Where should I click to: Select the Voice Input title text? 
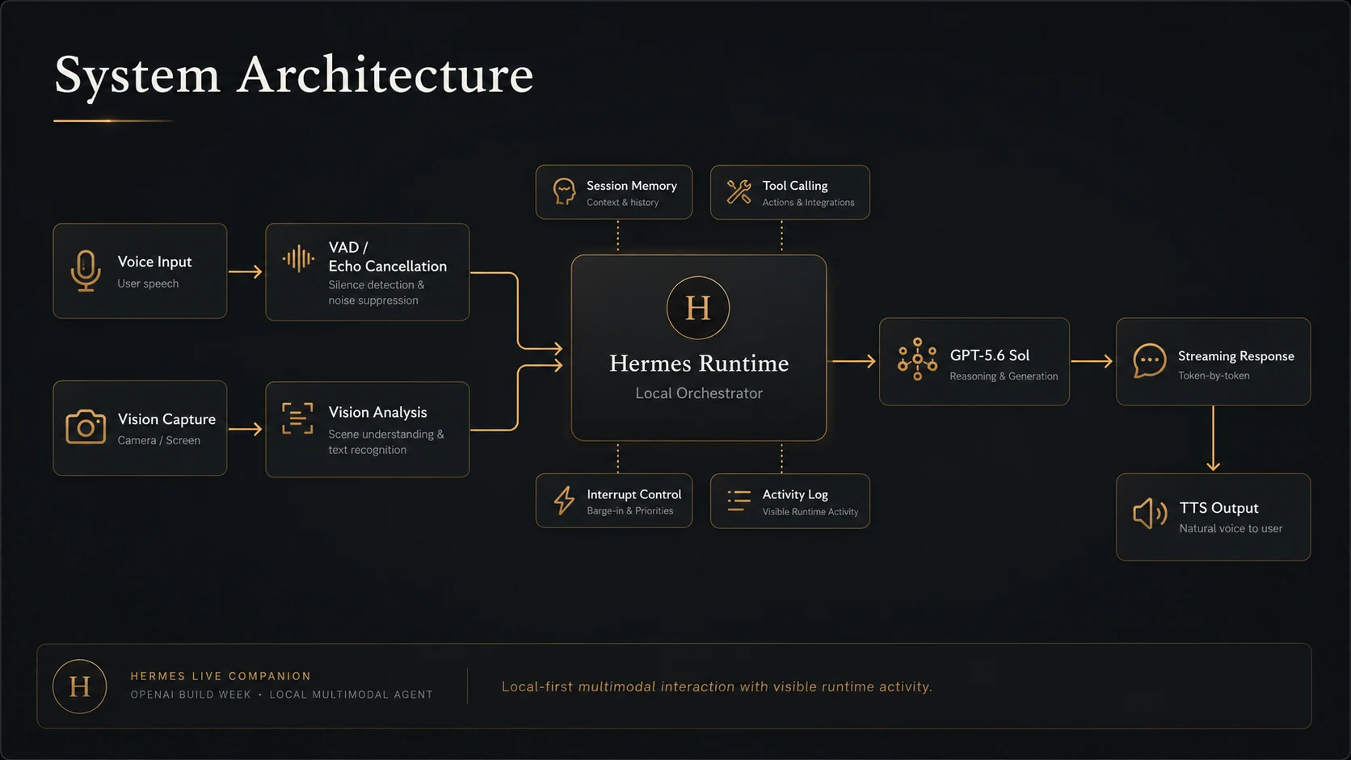[x=154, y=262]
